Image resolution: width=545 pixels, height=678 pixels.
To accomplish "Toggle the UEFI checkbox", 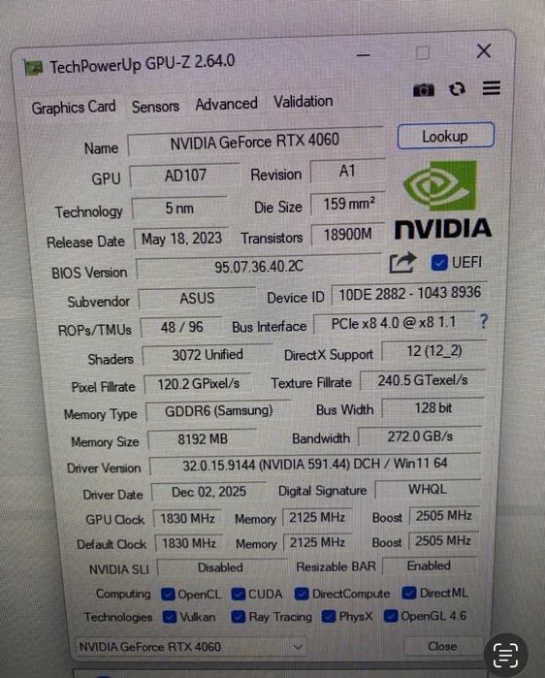I will click(439, 263).
